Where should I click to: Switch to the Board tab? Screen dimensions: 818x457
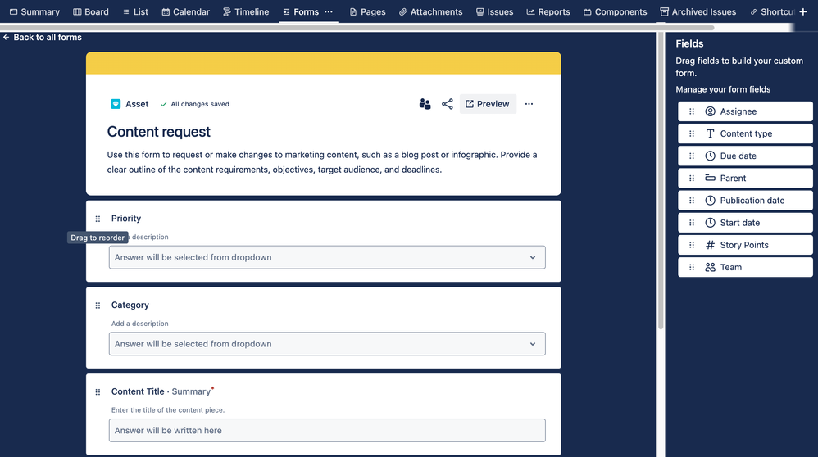(x=91, y=11)
